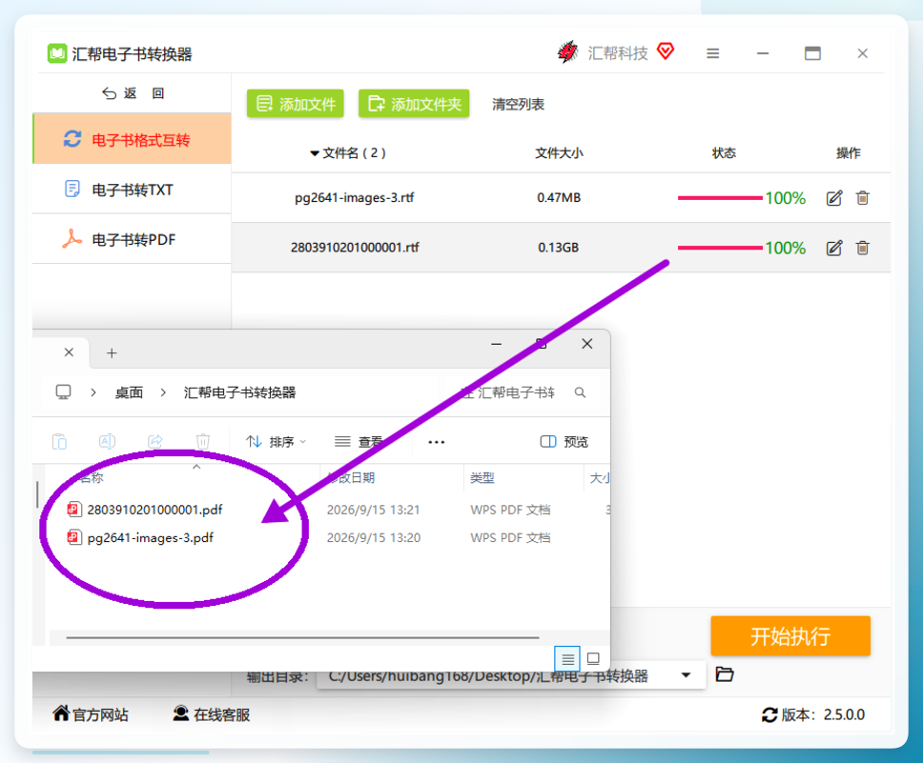Screen dimensions: 923x763
Task: Switch Explorer to large icons view
Action: tap(593, 659)
